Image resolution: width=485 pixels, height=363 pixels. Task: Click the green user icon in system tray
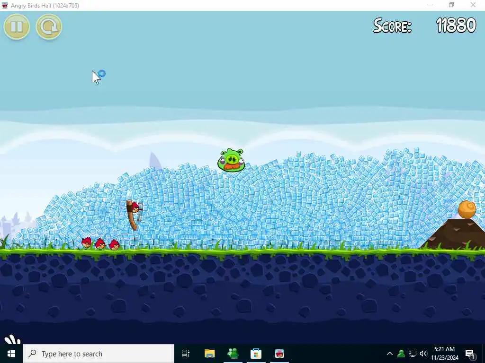[401, 354]
